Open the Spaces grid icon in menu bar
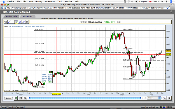This screenshot has width=175, height=109. point(125,1)
